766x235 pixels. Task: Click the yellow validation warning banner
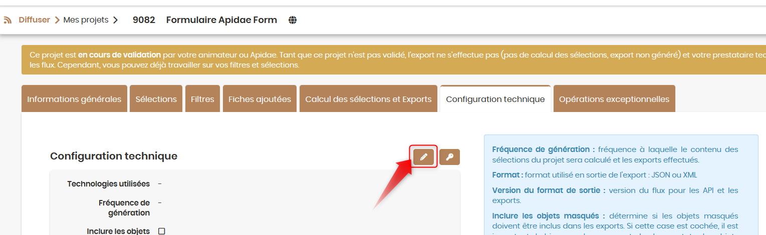(x=394, y=60)
